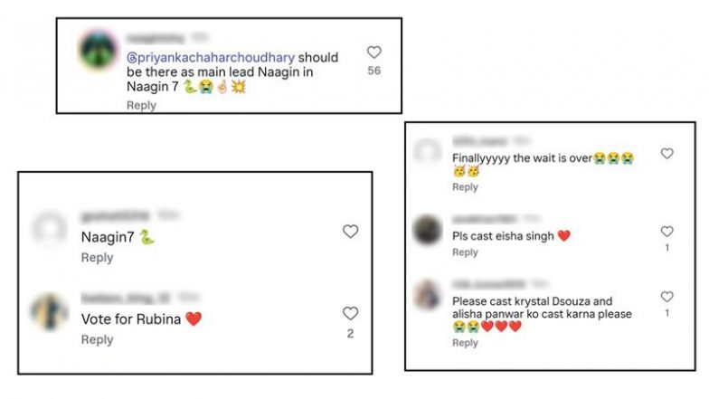Click Reply below 'Finallyyyyy the wait is over'
The height and width of the screenshot is (399, 709).
coord(465,187)
